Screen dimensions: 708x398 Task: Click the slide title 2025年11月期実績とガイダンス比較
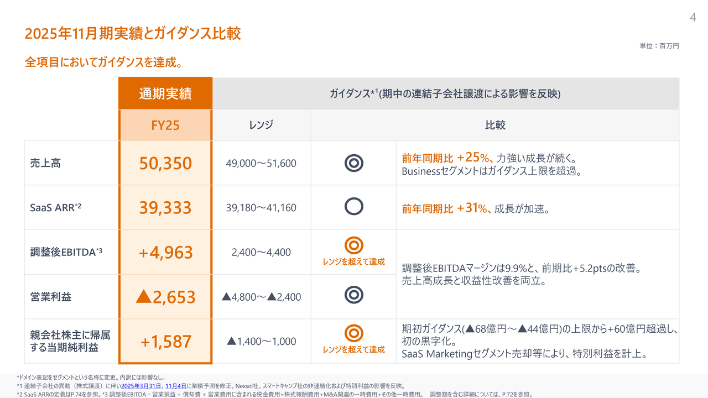(133, 34)
